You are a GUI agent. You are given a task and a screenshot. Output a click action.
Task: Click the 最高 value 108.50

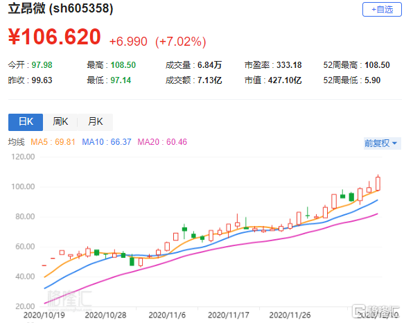click(x=123, y=65)
